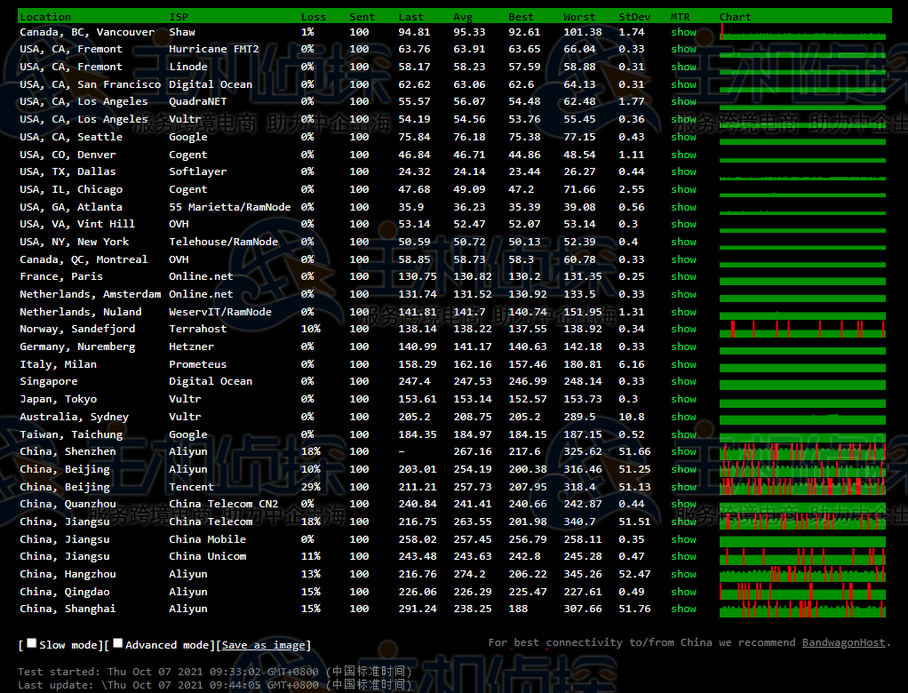Enable the Slow mode checkbox

[32, 643]
